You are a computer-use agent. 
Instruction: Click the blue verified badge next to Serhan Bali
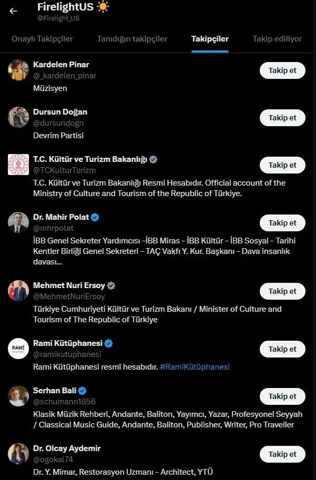(x=82, y=391)
